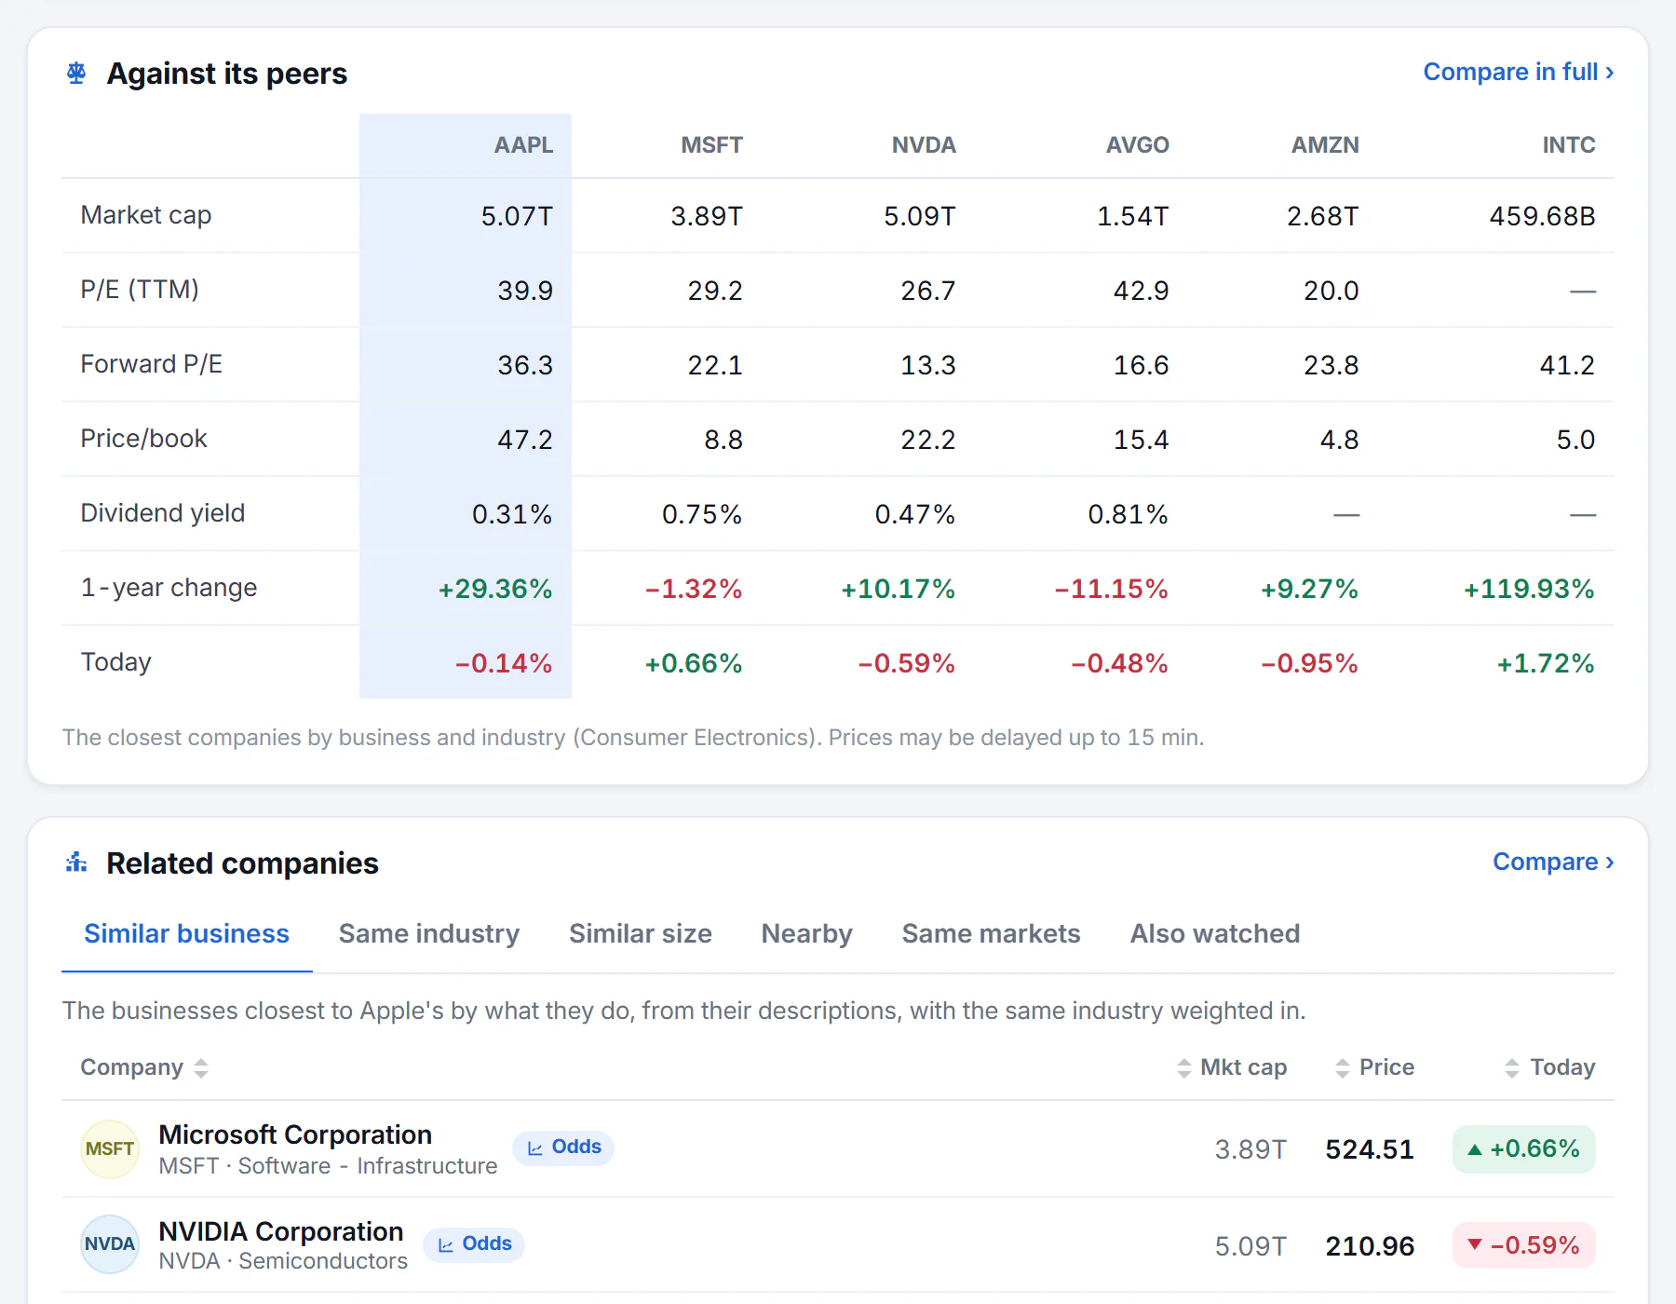1676x1304 pixels.
Task: Click the NVDA · Semiconductors subtitle
Action: point(283,1261)
